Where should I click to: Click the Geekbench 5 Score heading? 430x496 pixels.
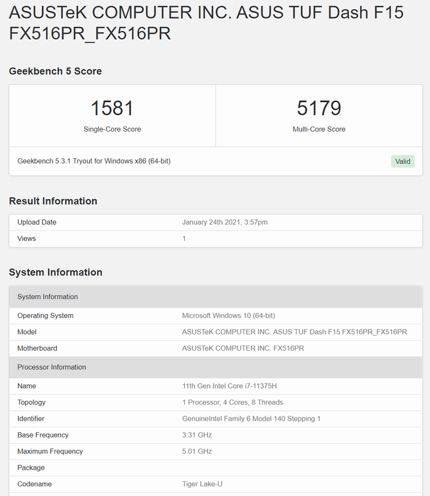[x=55, y=71]
